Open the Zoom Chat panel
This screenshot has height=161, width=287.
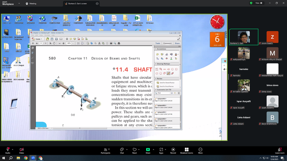(122, 150)
